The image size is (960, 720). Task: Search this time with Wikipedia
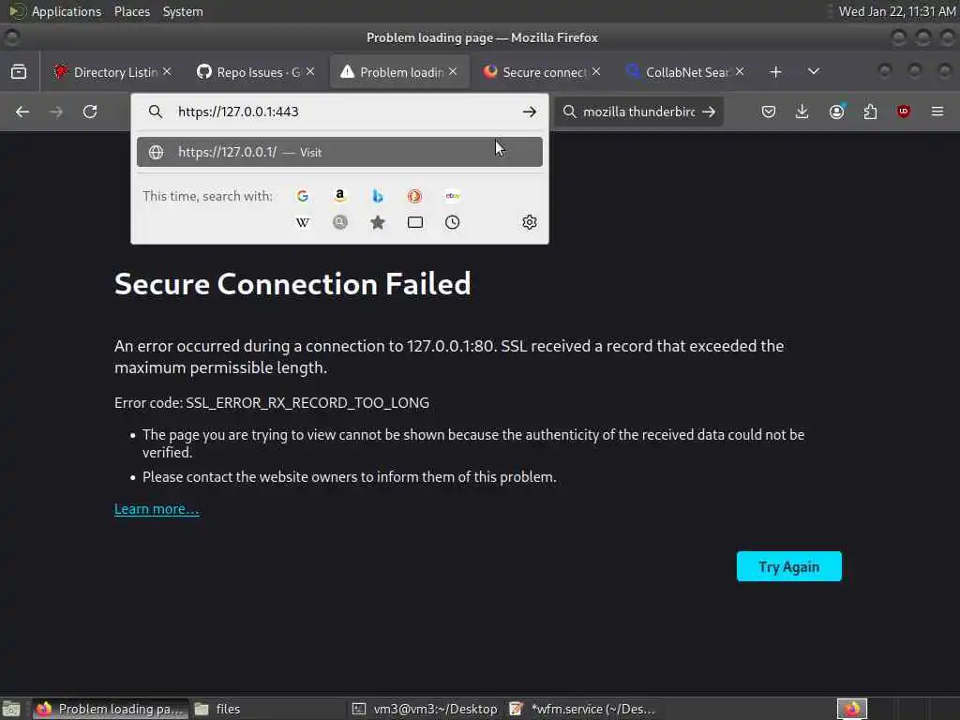coord(303,222)
